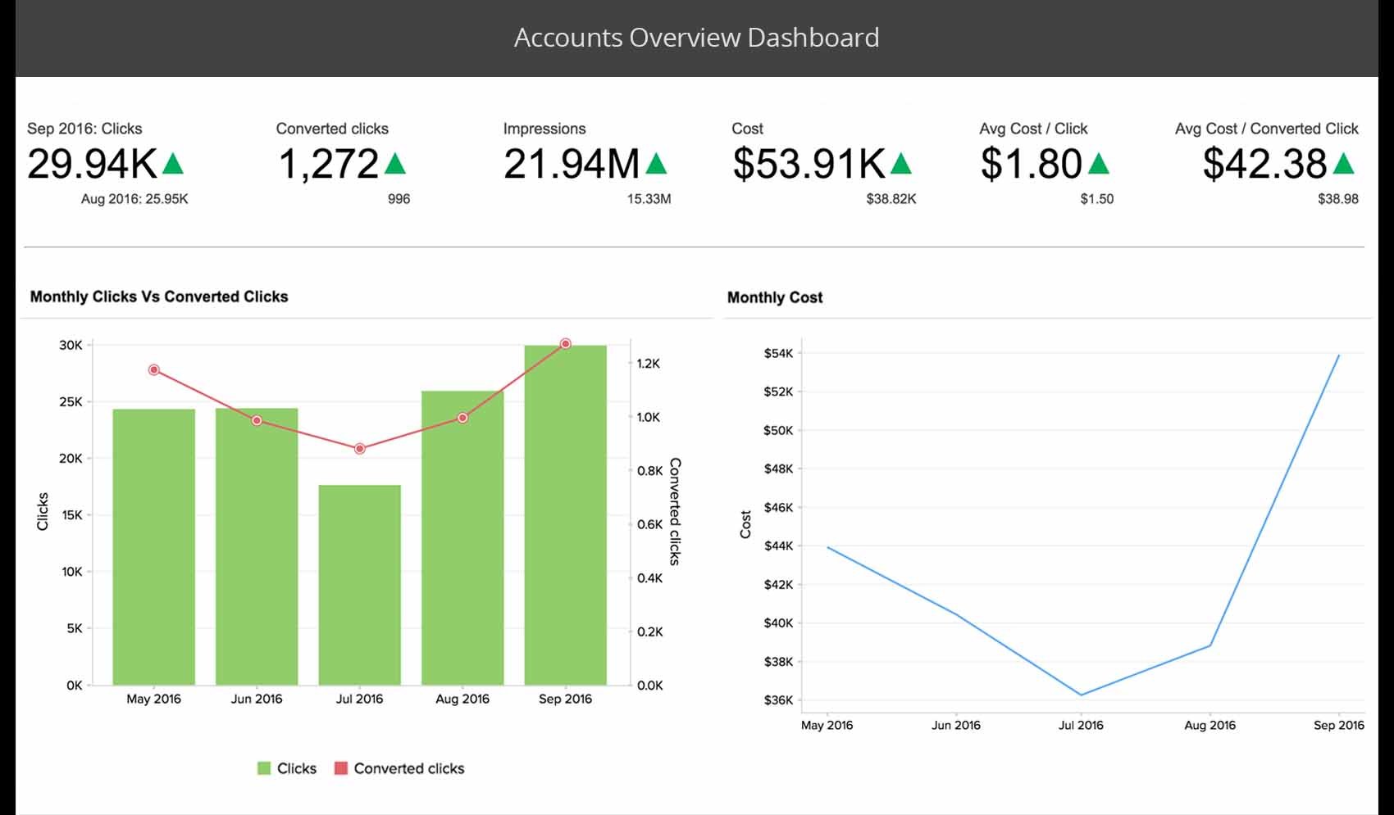Click the green arrow next to $42.38 value

pos(1343,164)
